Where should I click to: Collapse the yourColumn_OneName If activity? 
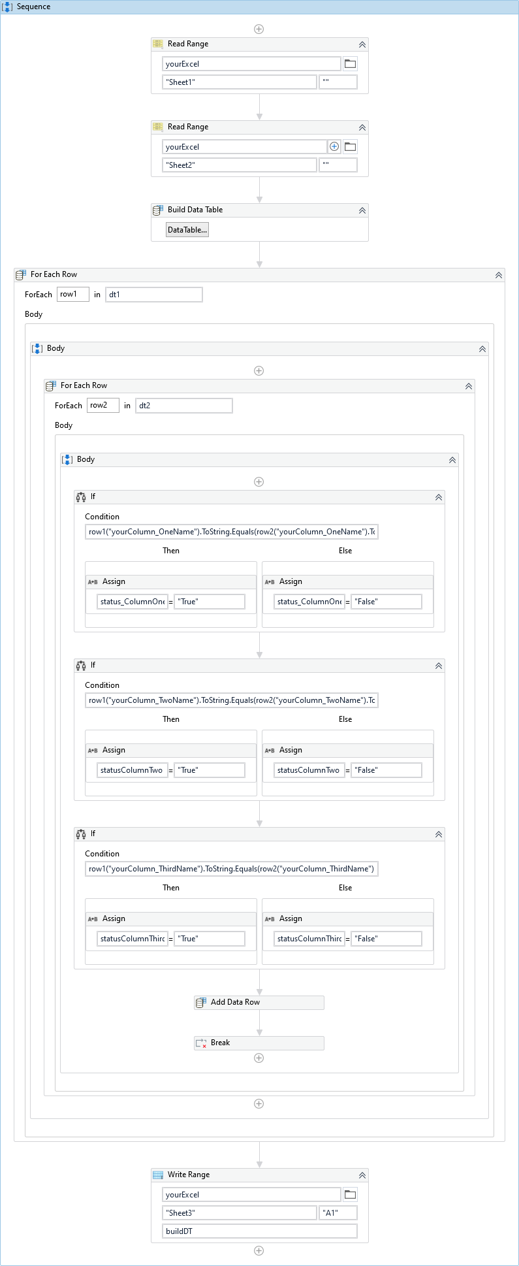click(x=439, y=497)
